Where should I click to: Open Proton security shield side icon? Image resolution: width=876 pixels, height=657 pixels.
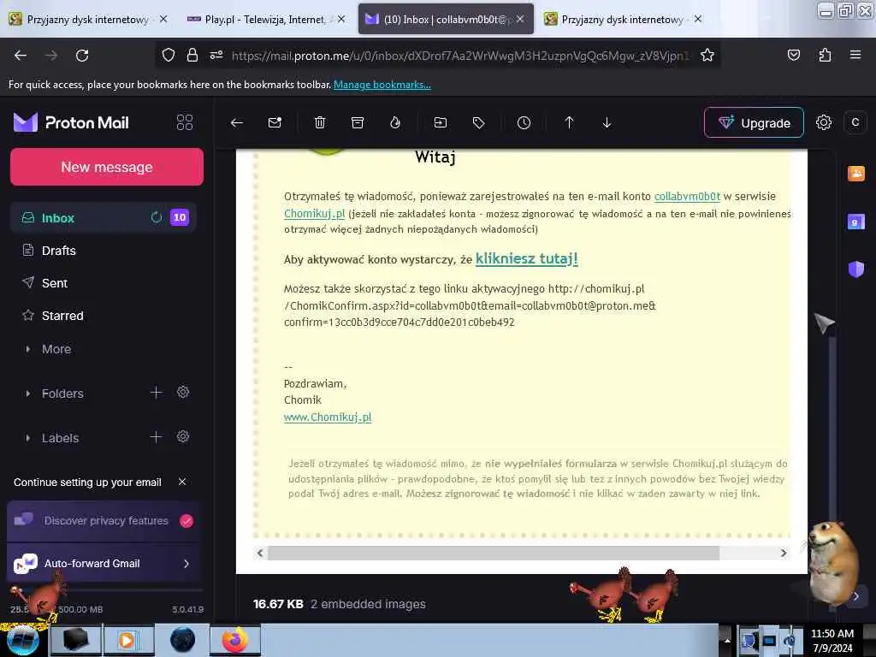pyautogui.click(x=855, y=269)
